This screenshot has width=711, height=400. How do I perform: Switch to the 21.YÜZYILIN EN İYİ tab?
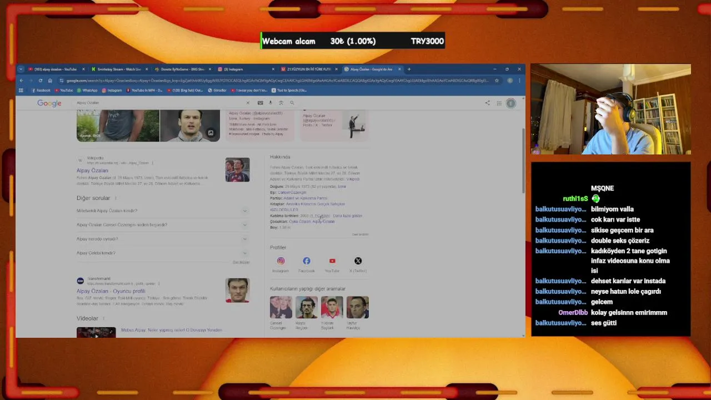[308, 69]
